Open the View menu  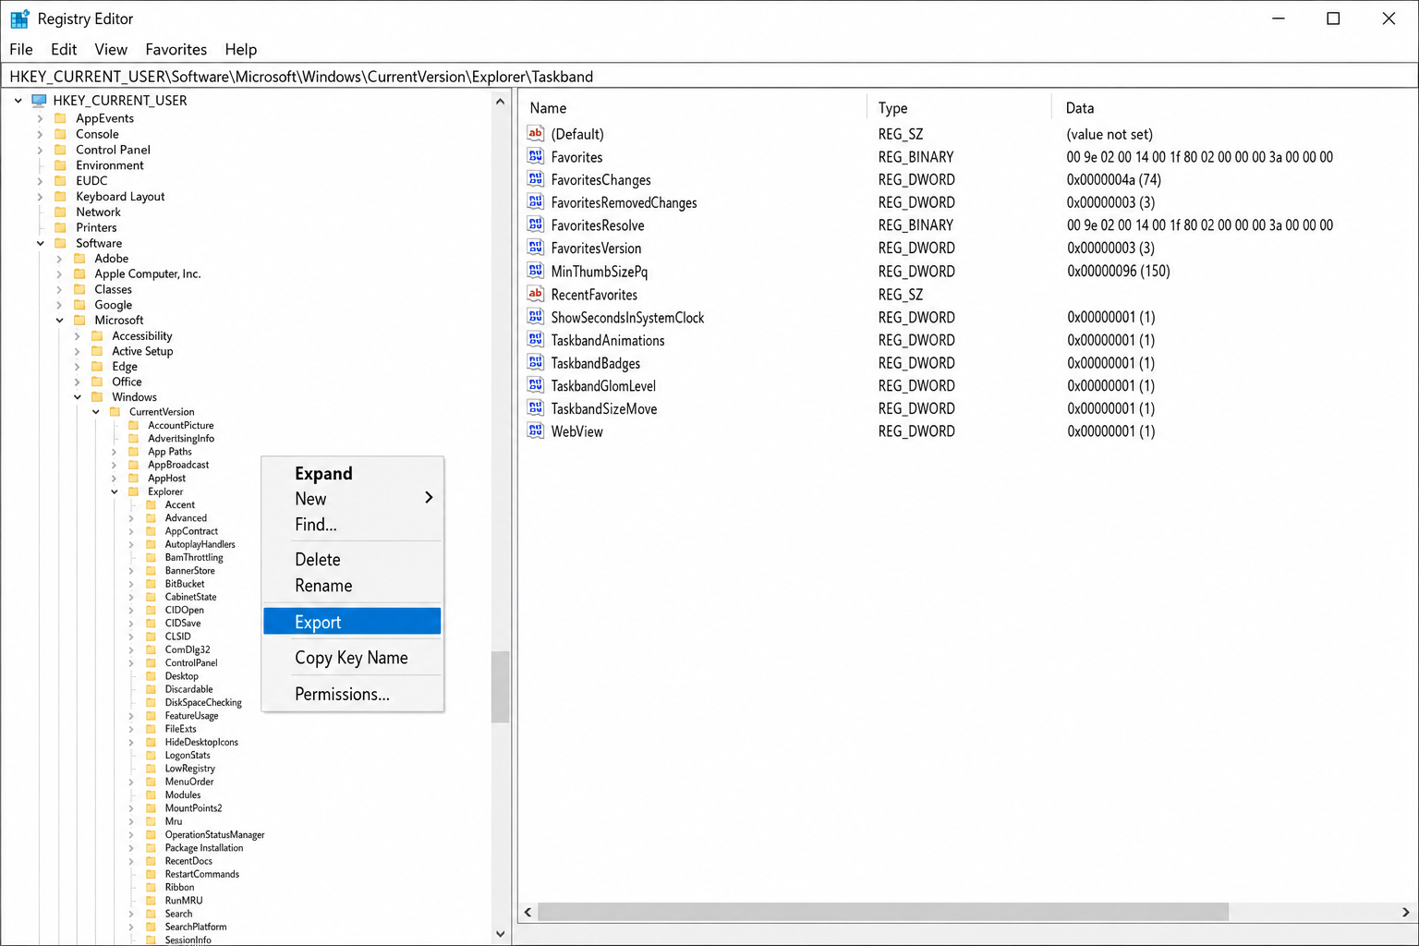[111, 49]
